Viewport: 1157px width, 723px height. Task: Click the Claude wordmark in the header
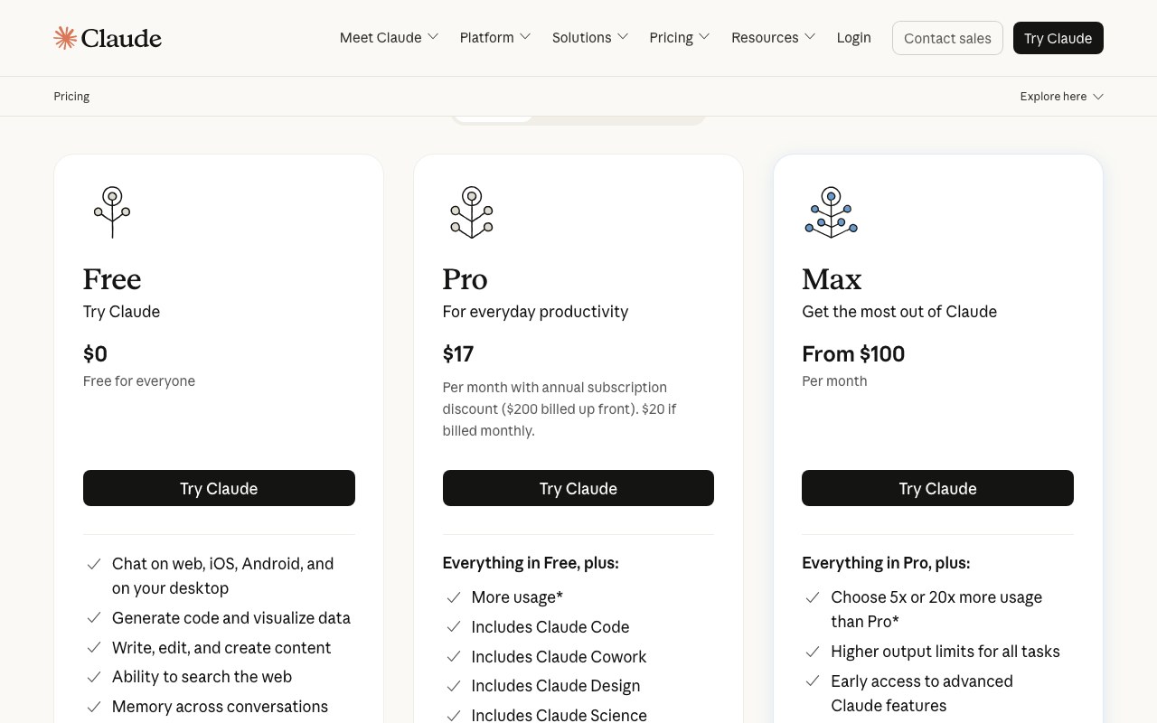121,38
